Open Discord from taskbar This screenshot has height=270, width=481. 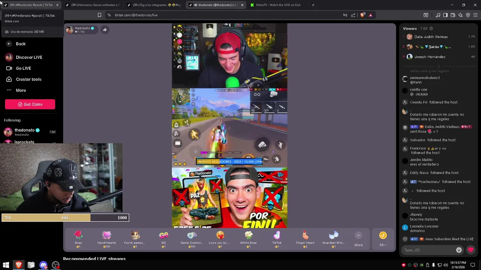click(x=43, y=265)
